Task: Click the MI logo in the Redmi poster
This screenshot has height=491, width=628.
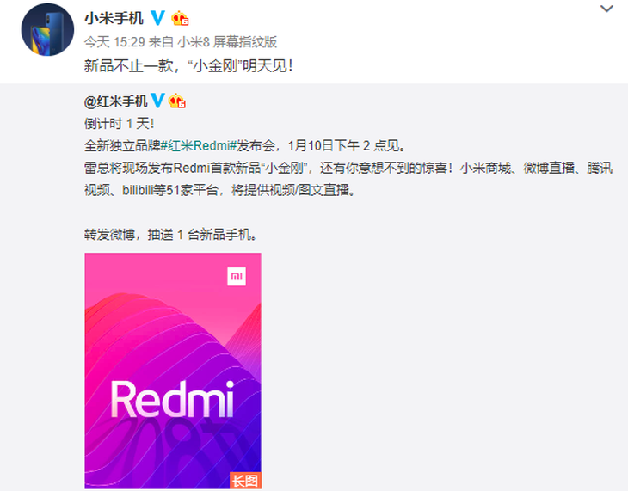Action: [x=237, y=276]
